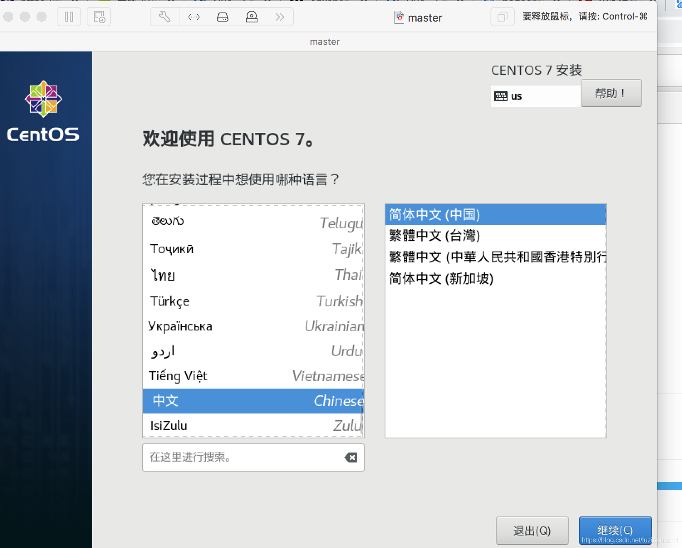
Task: Choose 繁體中文 Hong Kong locale
Action: point(496,257)
